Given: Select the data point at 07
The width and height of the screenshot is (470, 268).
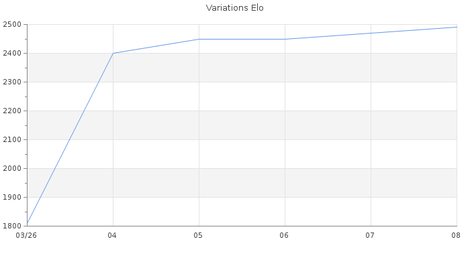Looking at the screenshot, I should (x=371, y=33).
